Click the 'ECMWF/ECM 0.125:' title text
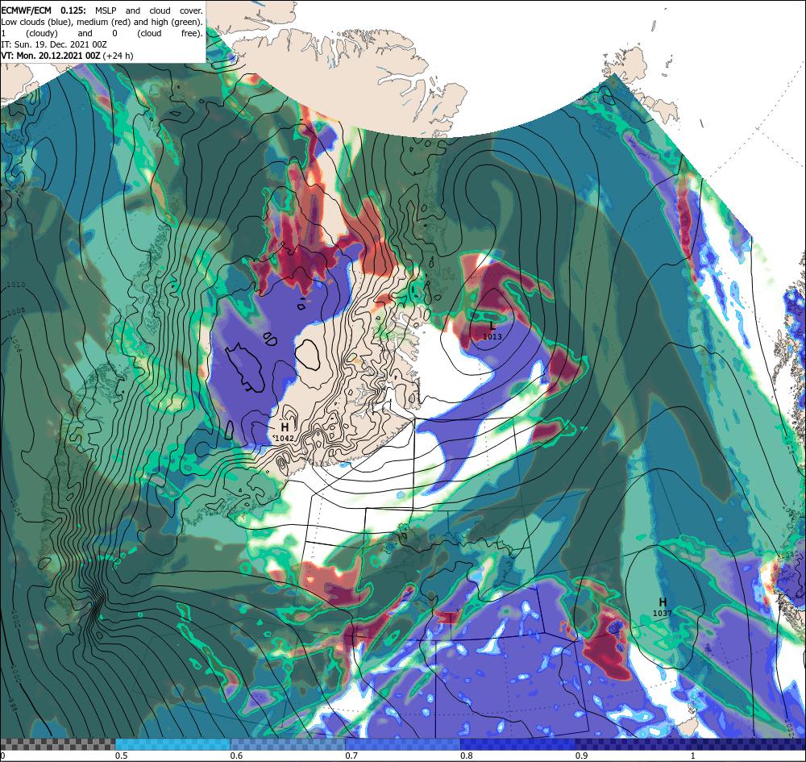The height and width of the screenshot is (762, 806). coord(44,10)
